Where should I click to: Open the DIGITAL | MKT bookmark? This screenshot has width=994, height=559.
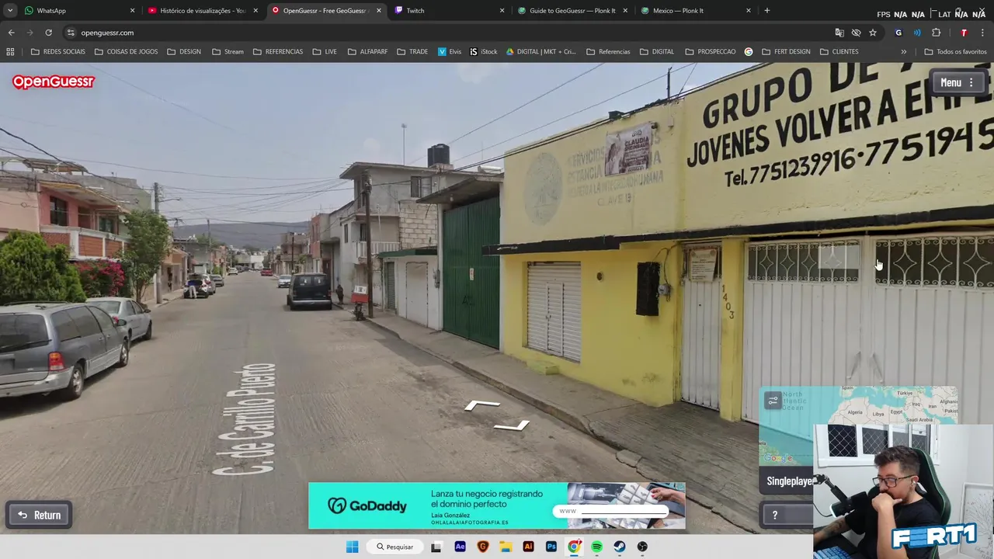pyautogui.click(x=540, y=51)
